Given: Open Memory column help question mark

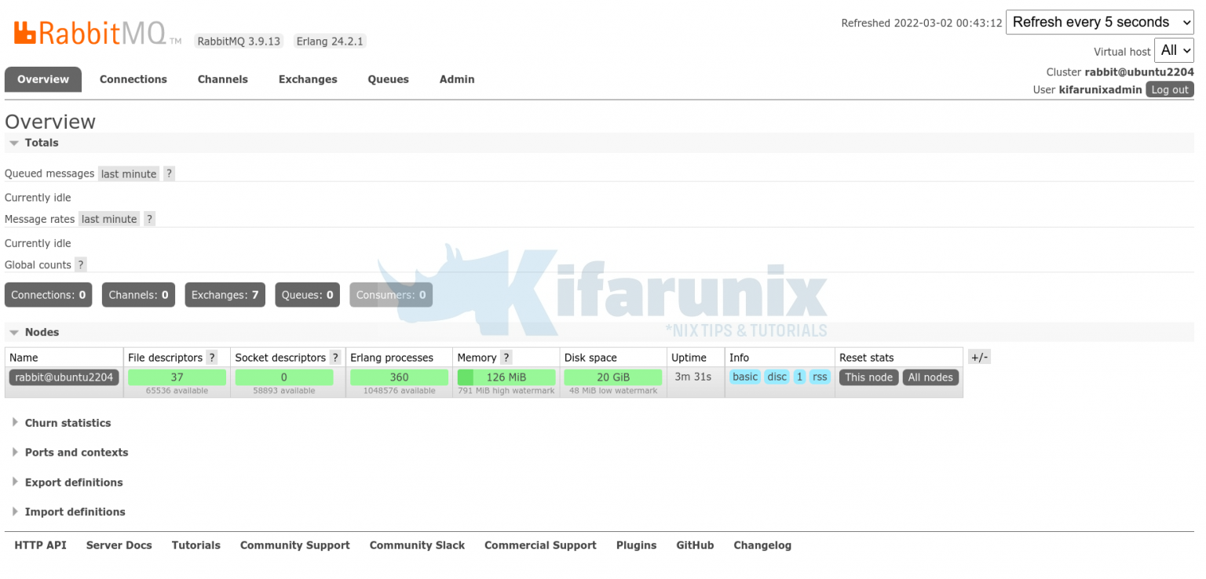Looking at the screenshot, I should pyautogui.click(x=506, y=358).
